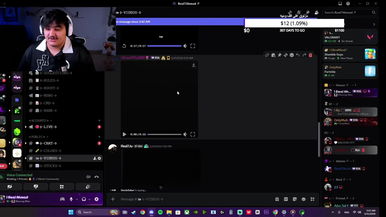Disconnect from the voice channel
Screen dimensions: 386x217
(96, 177)
